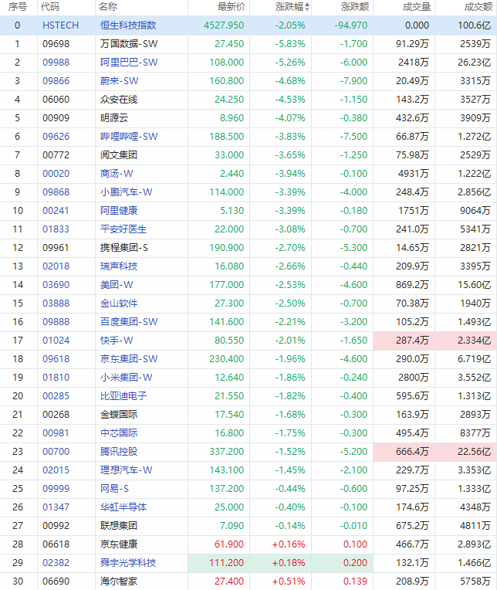Screen dimensions: 497x590
Task: Click the 名称 column header
Action: coord(108,7)
